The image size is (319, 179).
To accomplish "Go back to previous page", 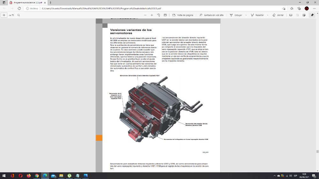I will click(x=5, y=9).
